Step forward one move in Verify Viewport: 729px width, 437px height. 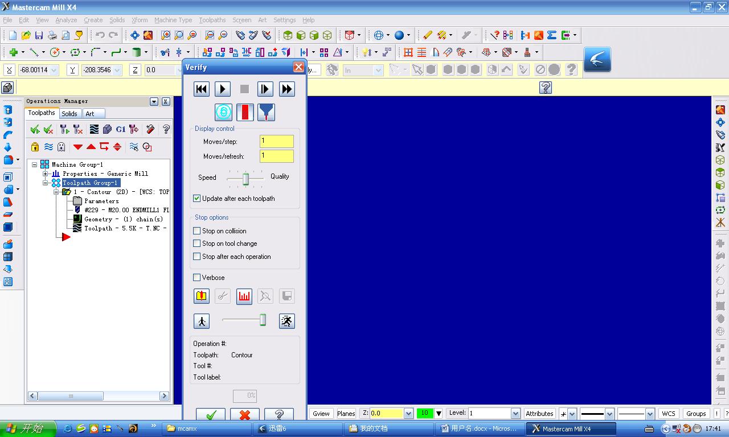click(265, 89)
